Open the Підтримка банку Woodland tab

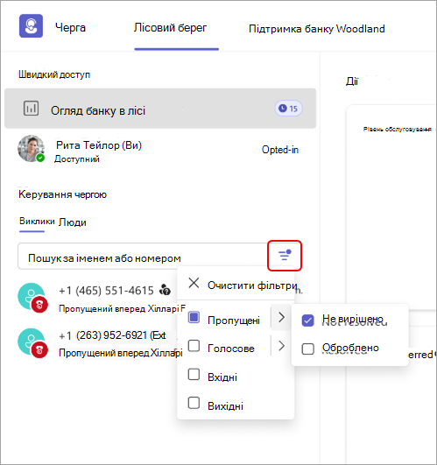click(317, 29)
